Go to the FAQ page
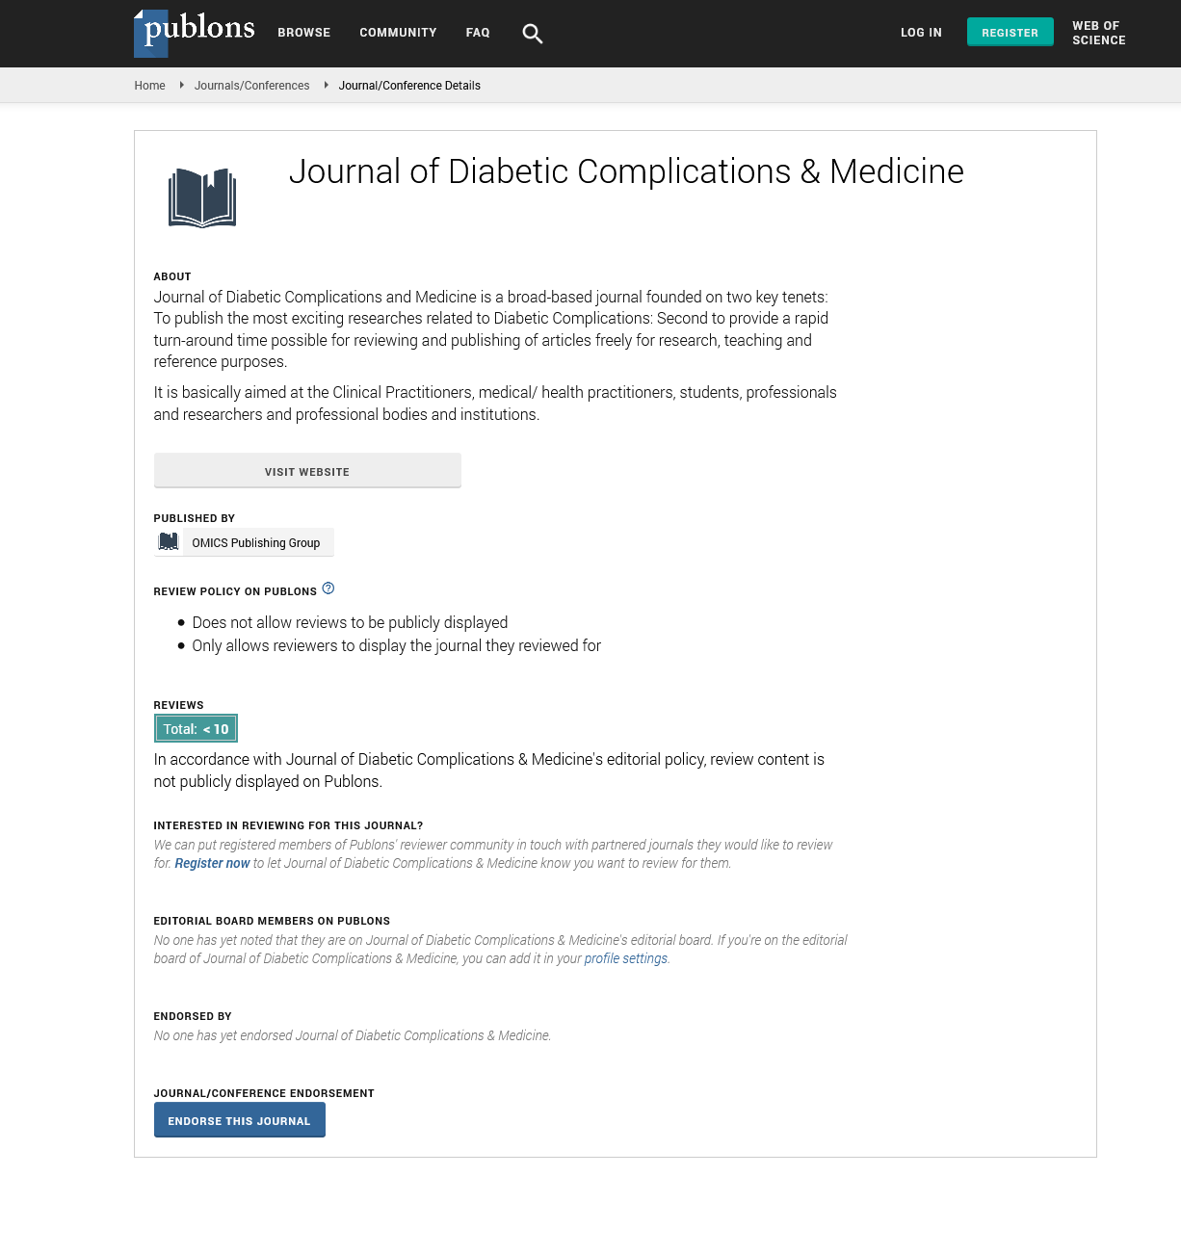Viewport: 1181px width, 1255px height. tap(478, 33)
